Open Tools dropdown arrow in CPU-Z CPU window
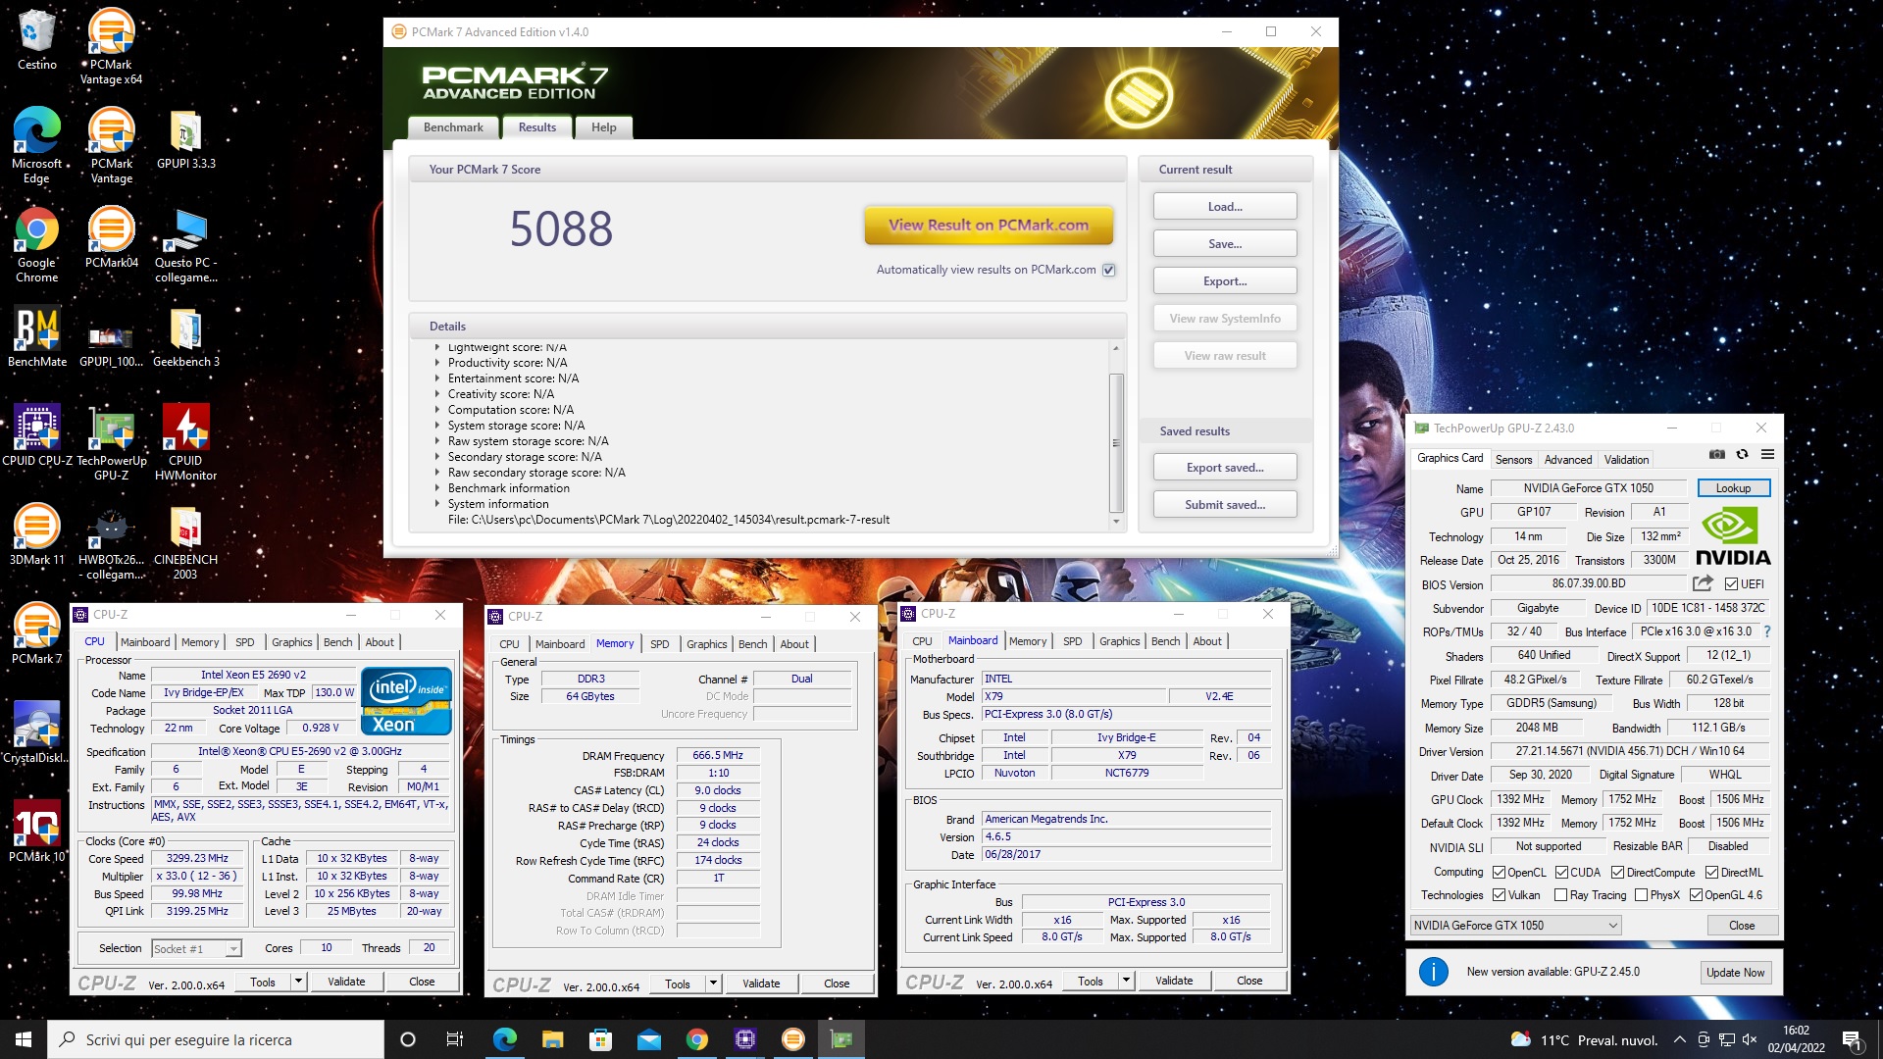The image size is (1883, 1059). pyautogui.click(x=298, y=982)
